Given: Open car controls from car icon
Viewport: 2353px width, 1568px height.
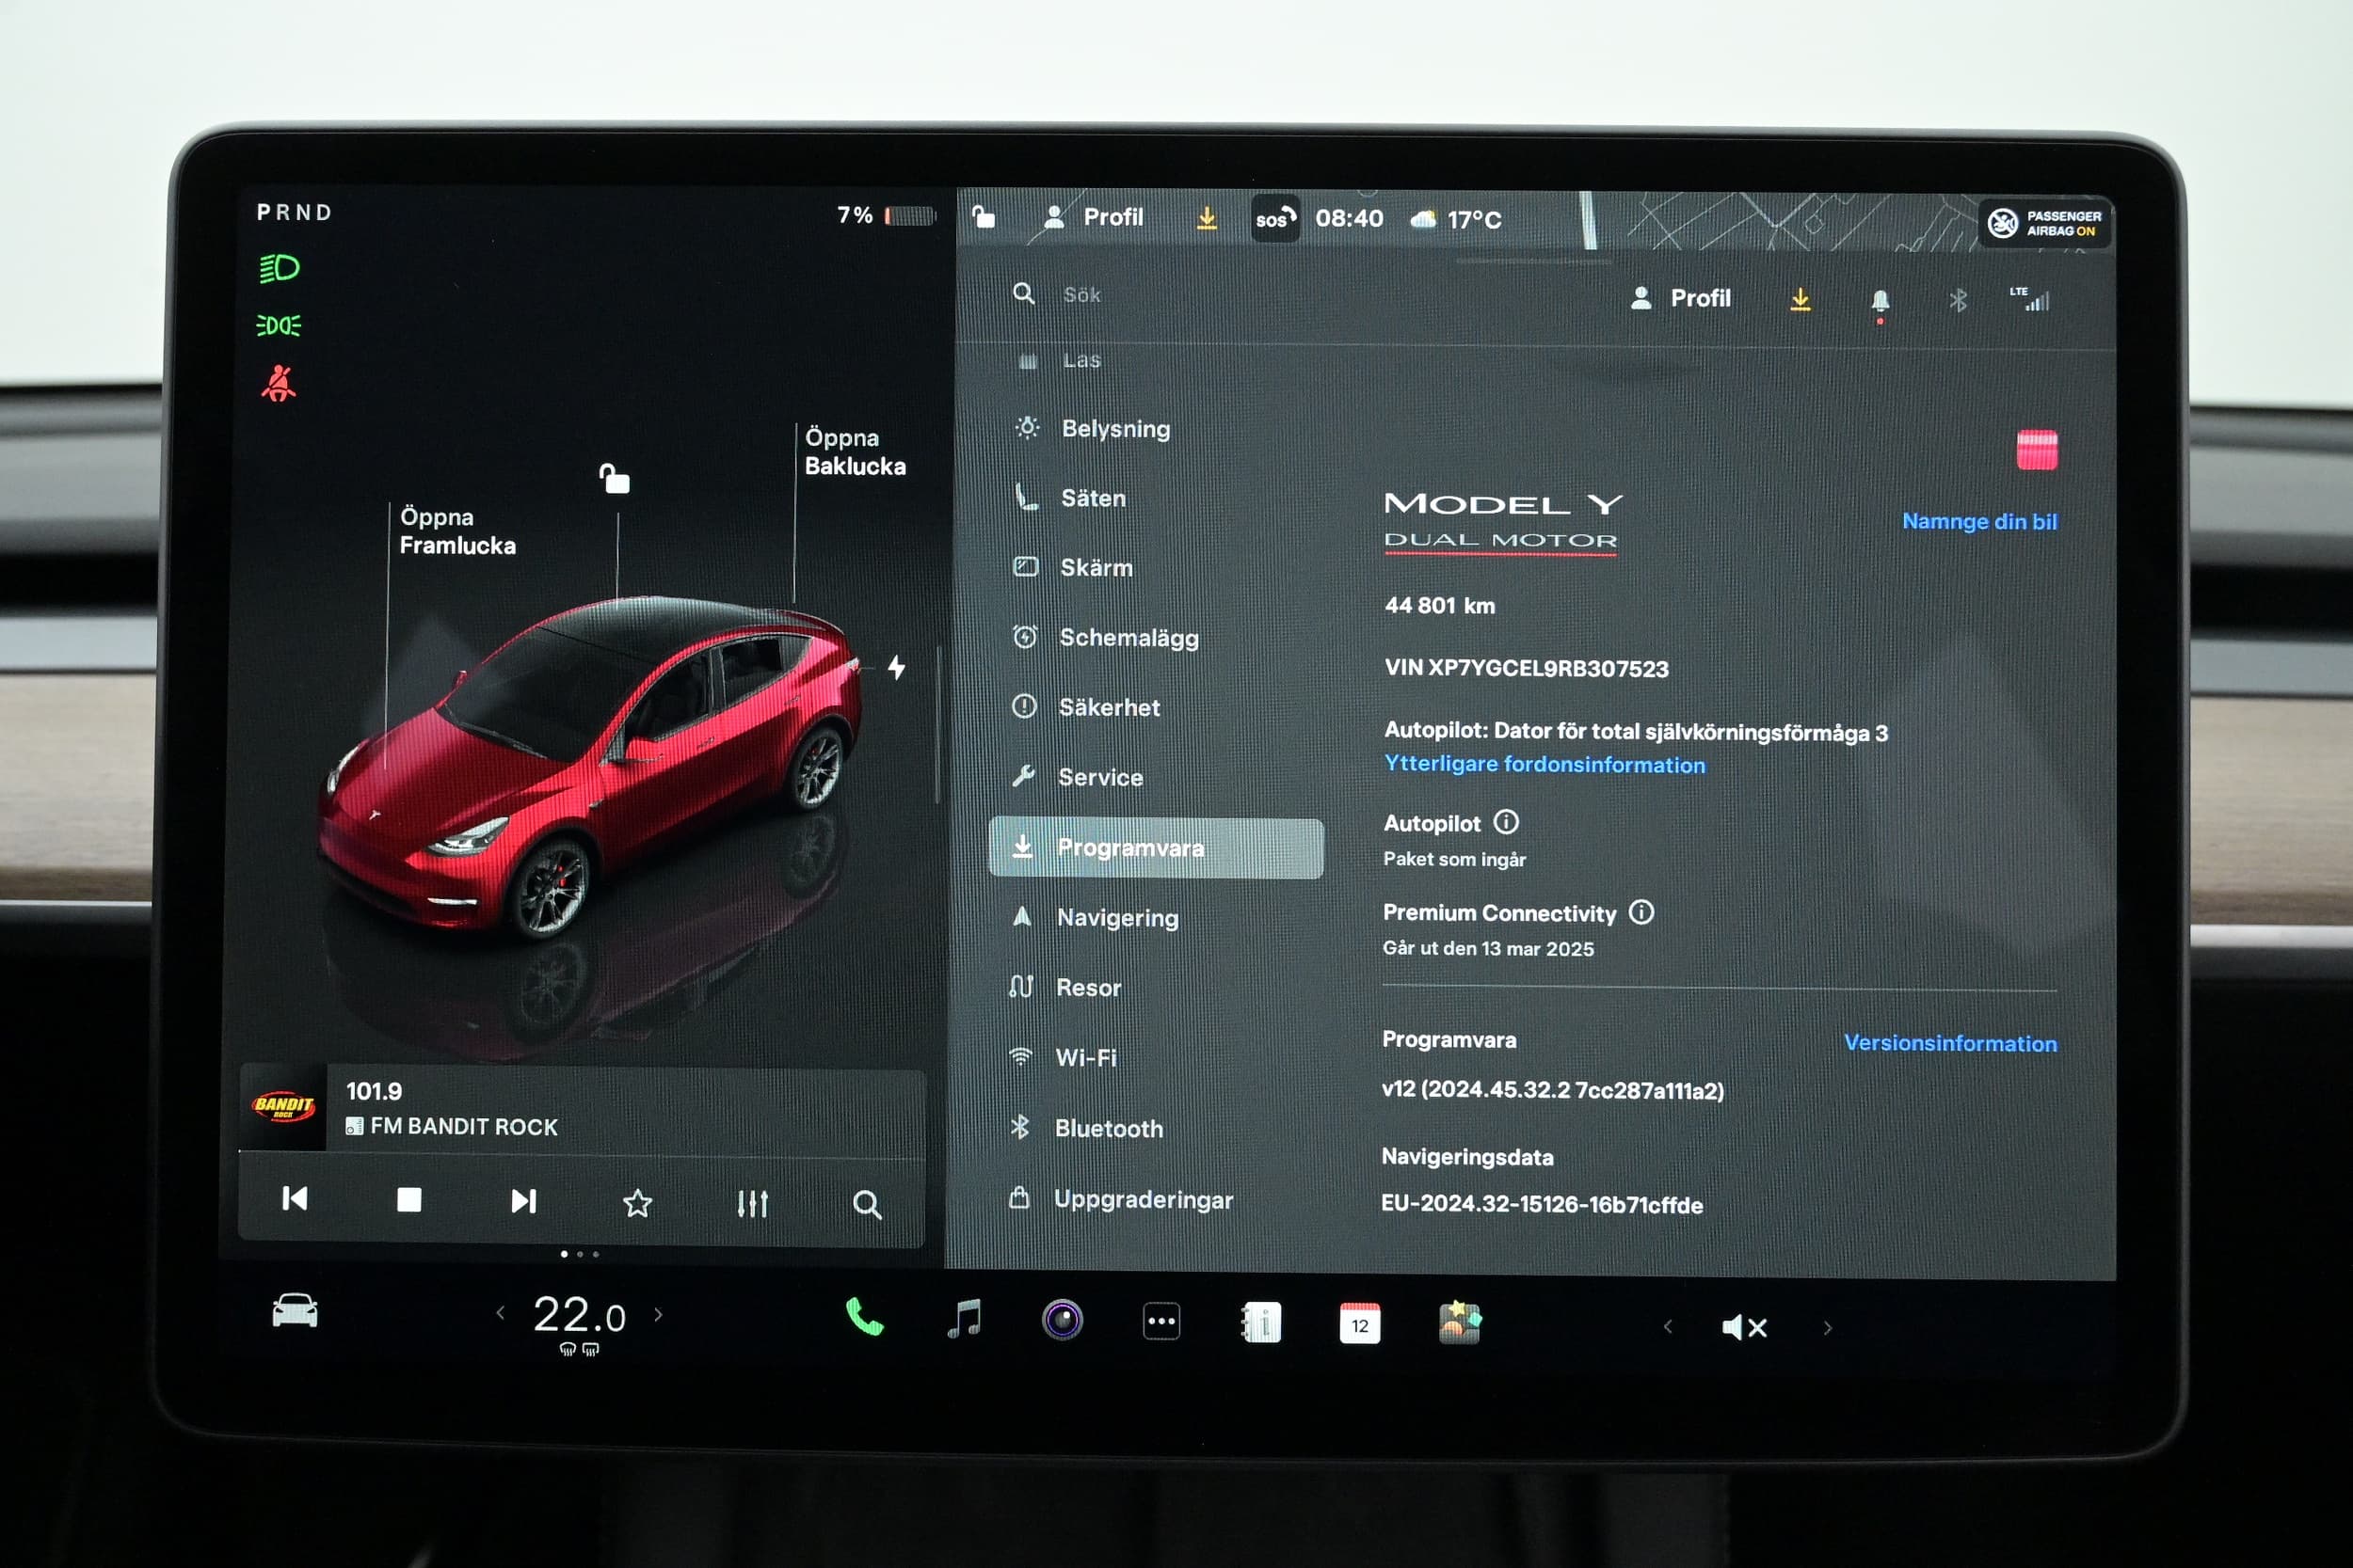Looking at the screenshot, I should click(294, 1311).
